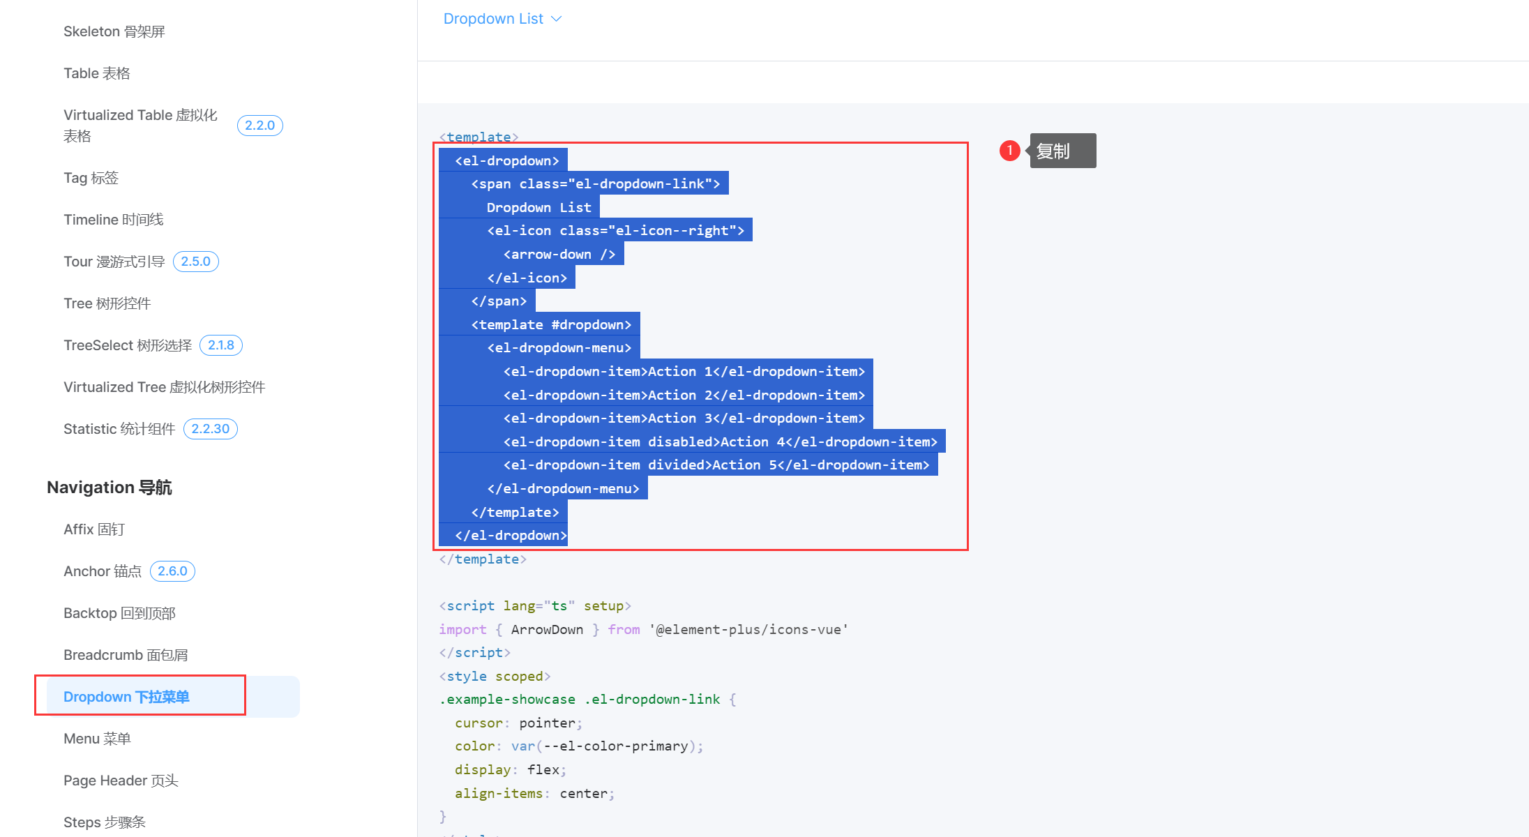Click the </el-icon> closing tag line
1529x837 pixels.
click(x=527, y=278)
